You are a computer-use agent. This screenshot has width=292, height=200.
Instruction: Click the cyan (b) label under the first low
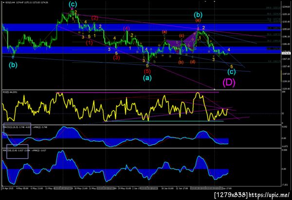(x=13, y=65)
